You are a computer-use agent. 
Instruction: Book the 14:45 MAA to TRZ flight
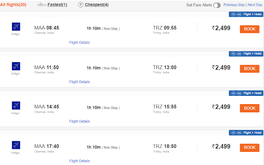coord(250,108)
